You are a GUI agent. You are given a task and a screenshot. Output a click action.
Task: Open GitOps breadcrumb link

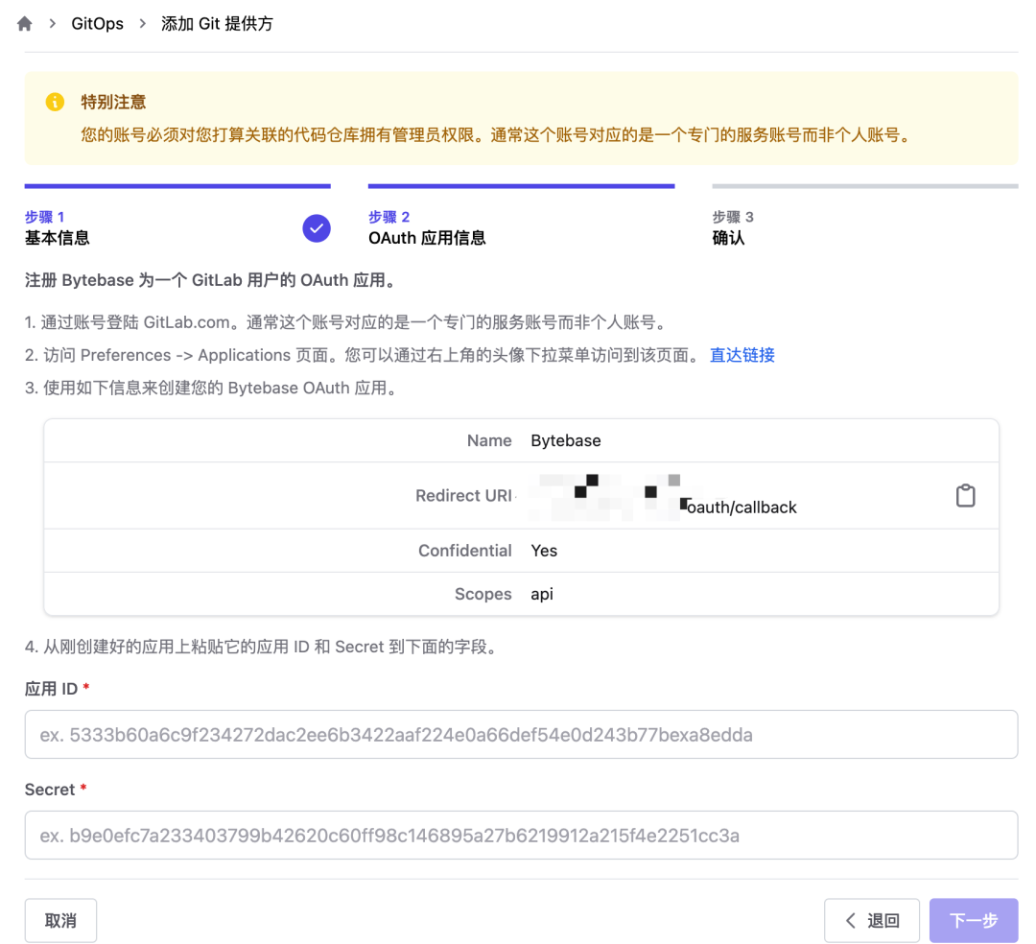[97, 24]
